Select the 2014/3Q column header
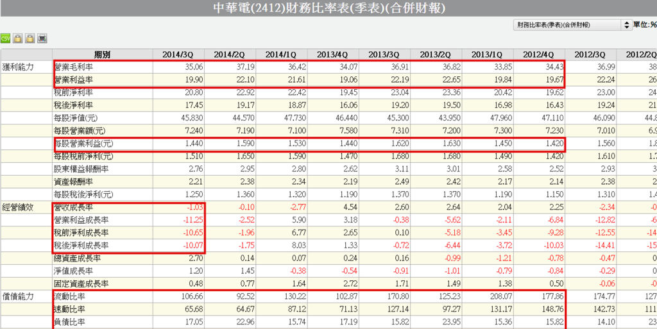Image resolution: width=657 pixels, height=329 pixels. (178, 55)
